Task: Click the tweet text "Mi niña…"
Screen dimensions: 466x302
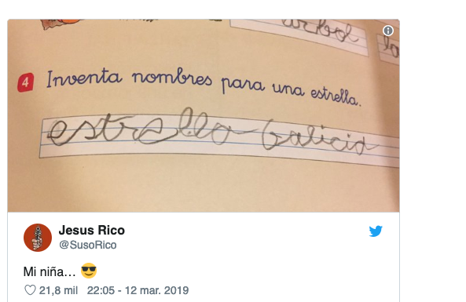Action: 50,271
